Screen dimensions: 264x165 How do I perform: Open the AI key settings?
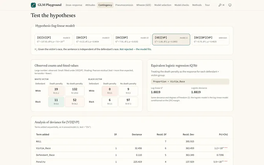click(221, 5)
